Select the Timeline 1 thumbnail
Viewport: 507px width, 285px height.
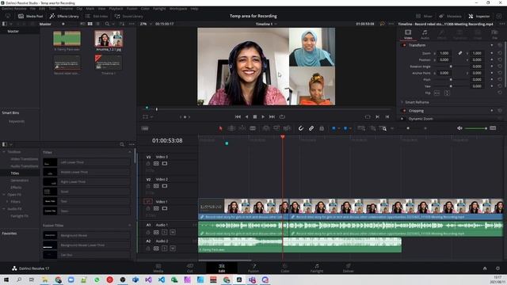coord(109,63)
